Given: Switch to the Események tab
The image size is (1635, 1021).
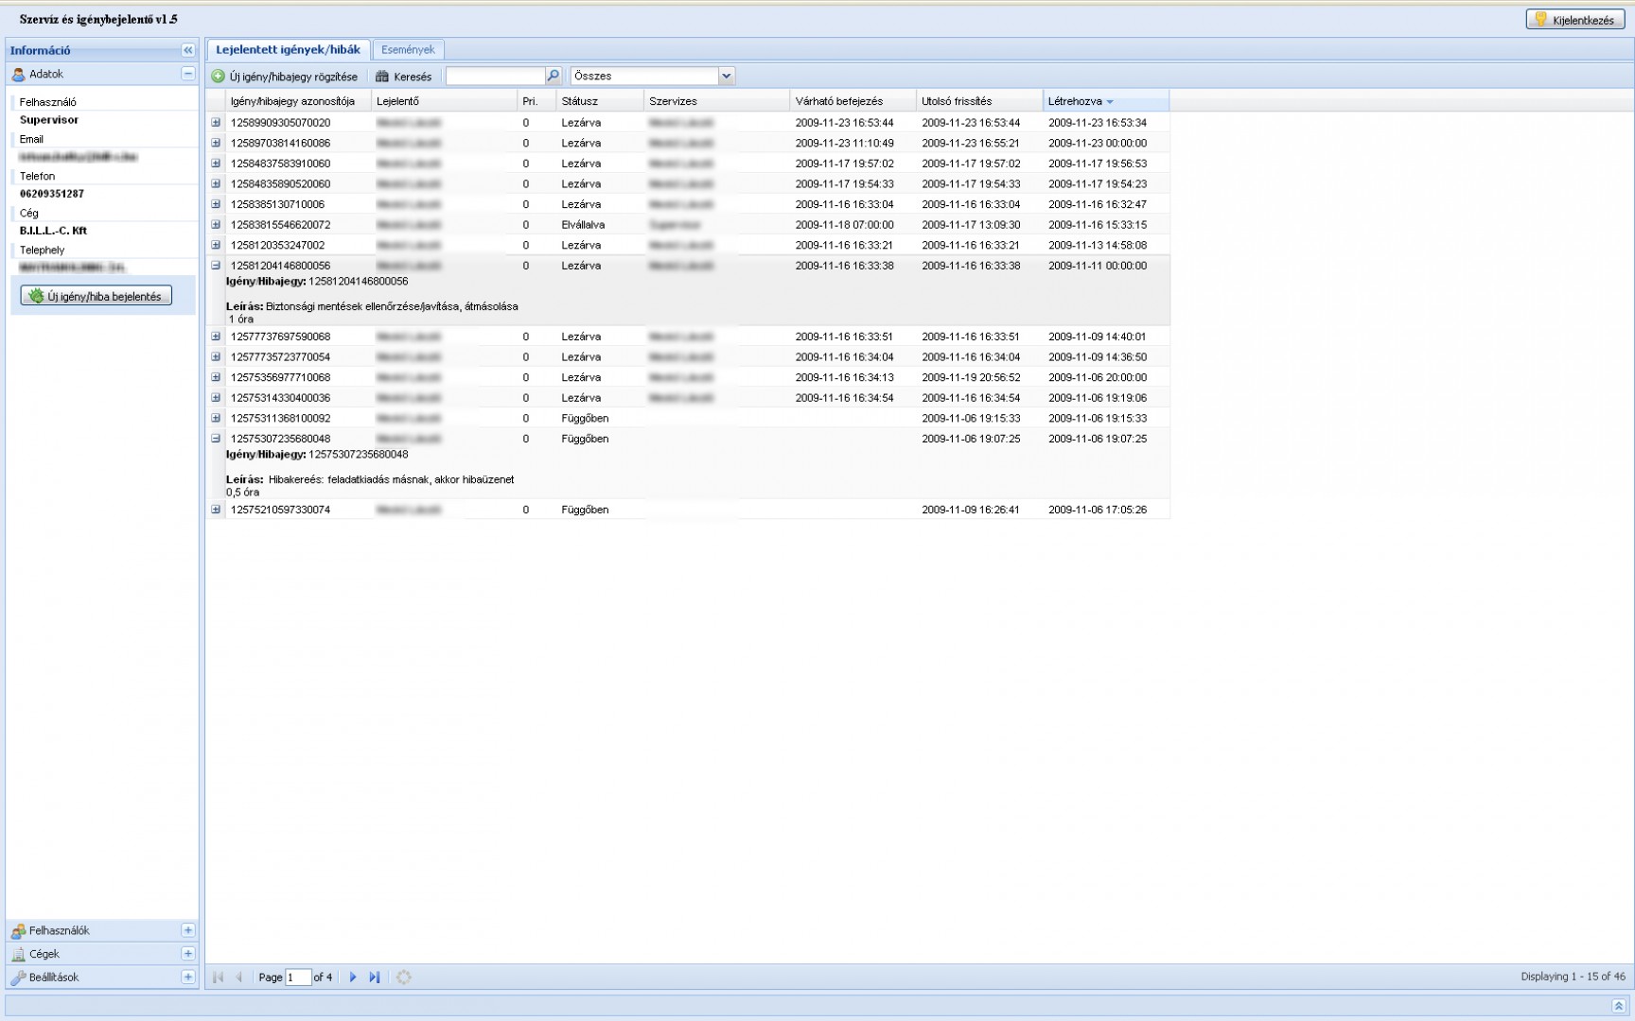Looking at the screenshot, I should [x=408, y=49].
